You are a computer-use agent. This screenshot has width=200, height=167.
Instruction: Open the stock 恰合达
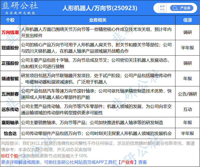coord(10,133)
